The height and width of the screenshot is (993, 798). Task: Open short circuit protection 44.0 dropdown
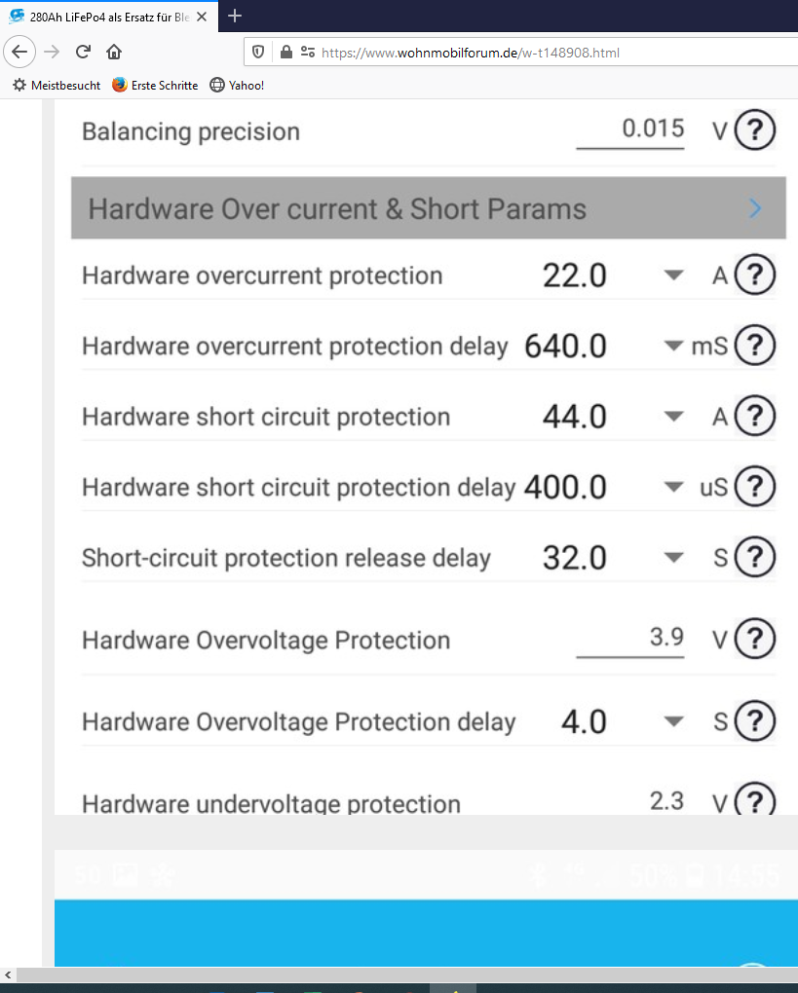673,416
